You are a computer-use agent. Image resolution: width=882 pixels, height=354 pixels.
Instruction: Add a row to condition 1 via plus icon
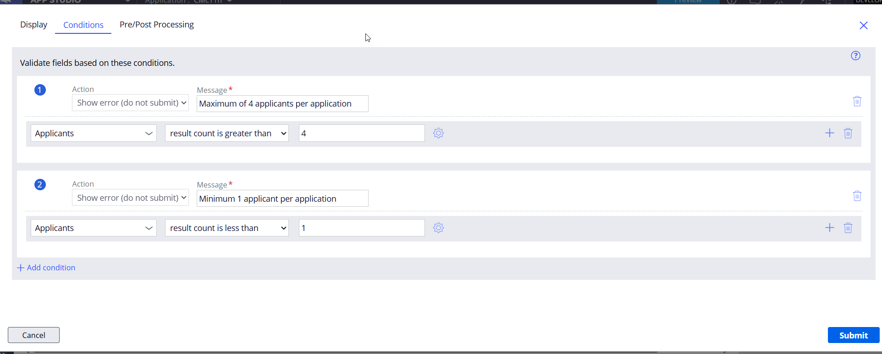[x=829, y=133]
